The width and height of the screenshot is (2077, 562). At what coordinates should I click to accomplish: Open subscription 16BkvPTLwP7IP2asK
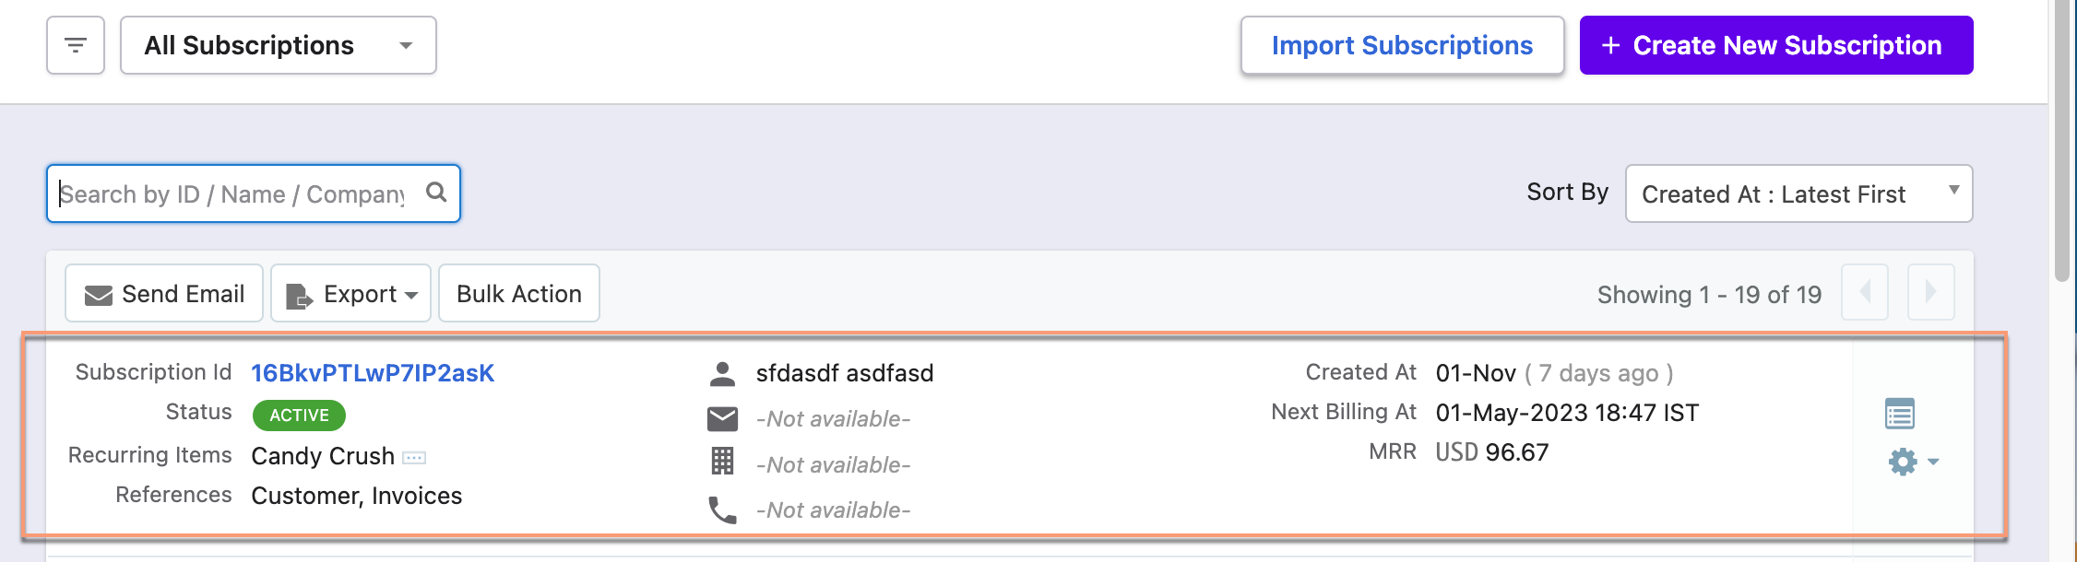373,373
